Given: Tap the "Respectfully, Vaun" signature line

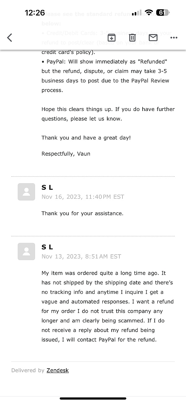Looking at the screenshot, I should click(x=66, y=154).
